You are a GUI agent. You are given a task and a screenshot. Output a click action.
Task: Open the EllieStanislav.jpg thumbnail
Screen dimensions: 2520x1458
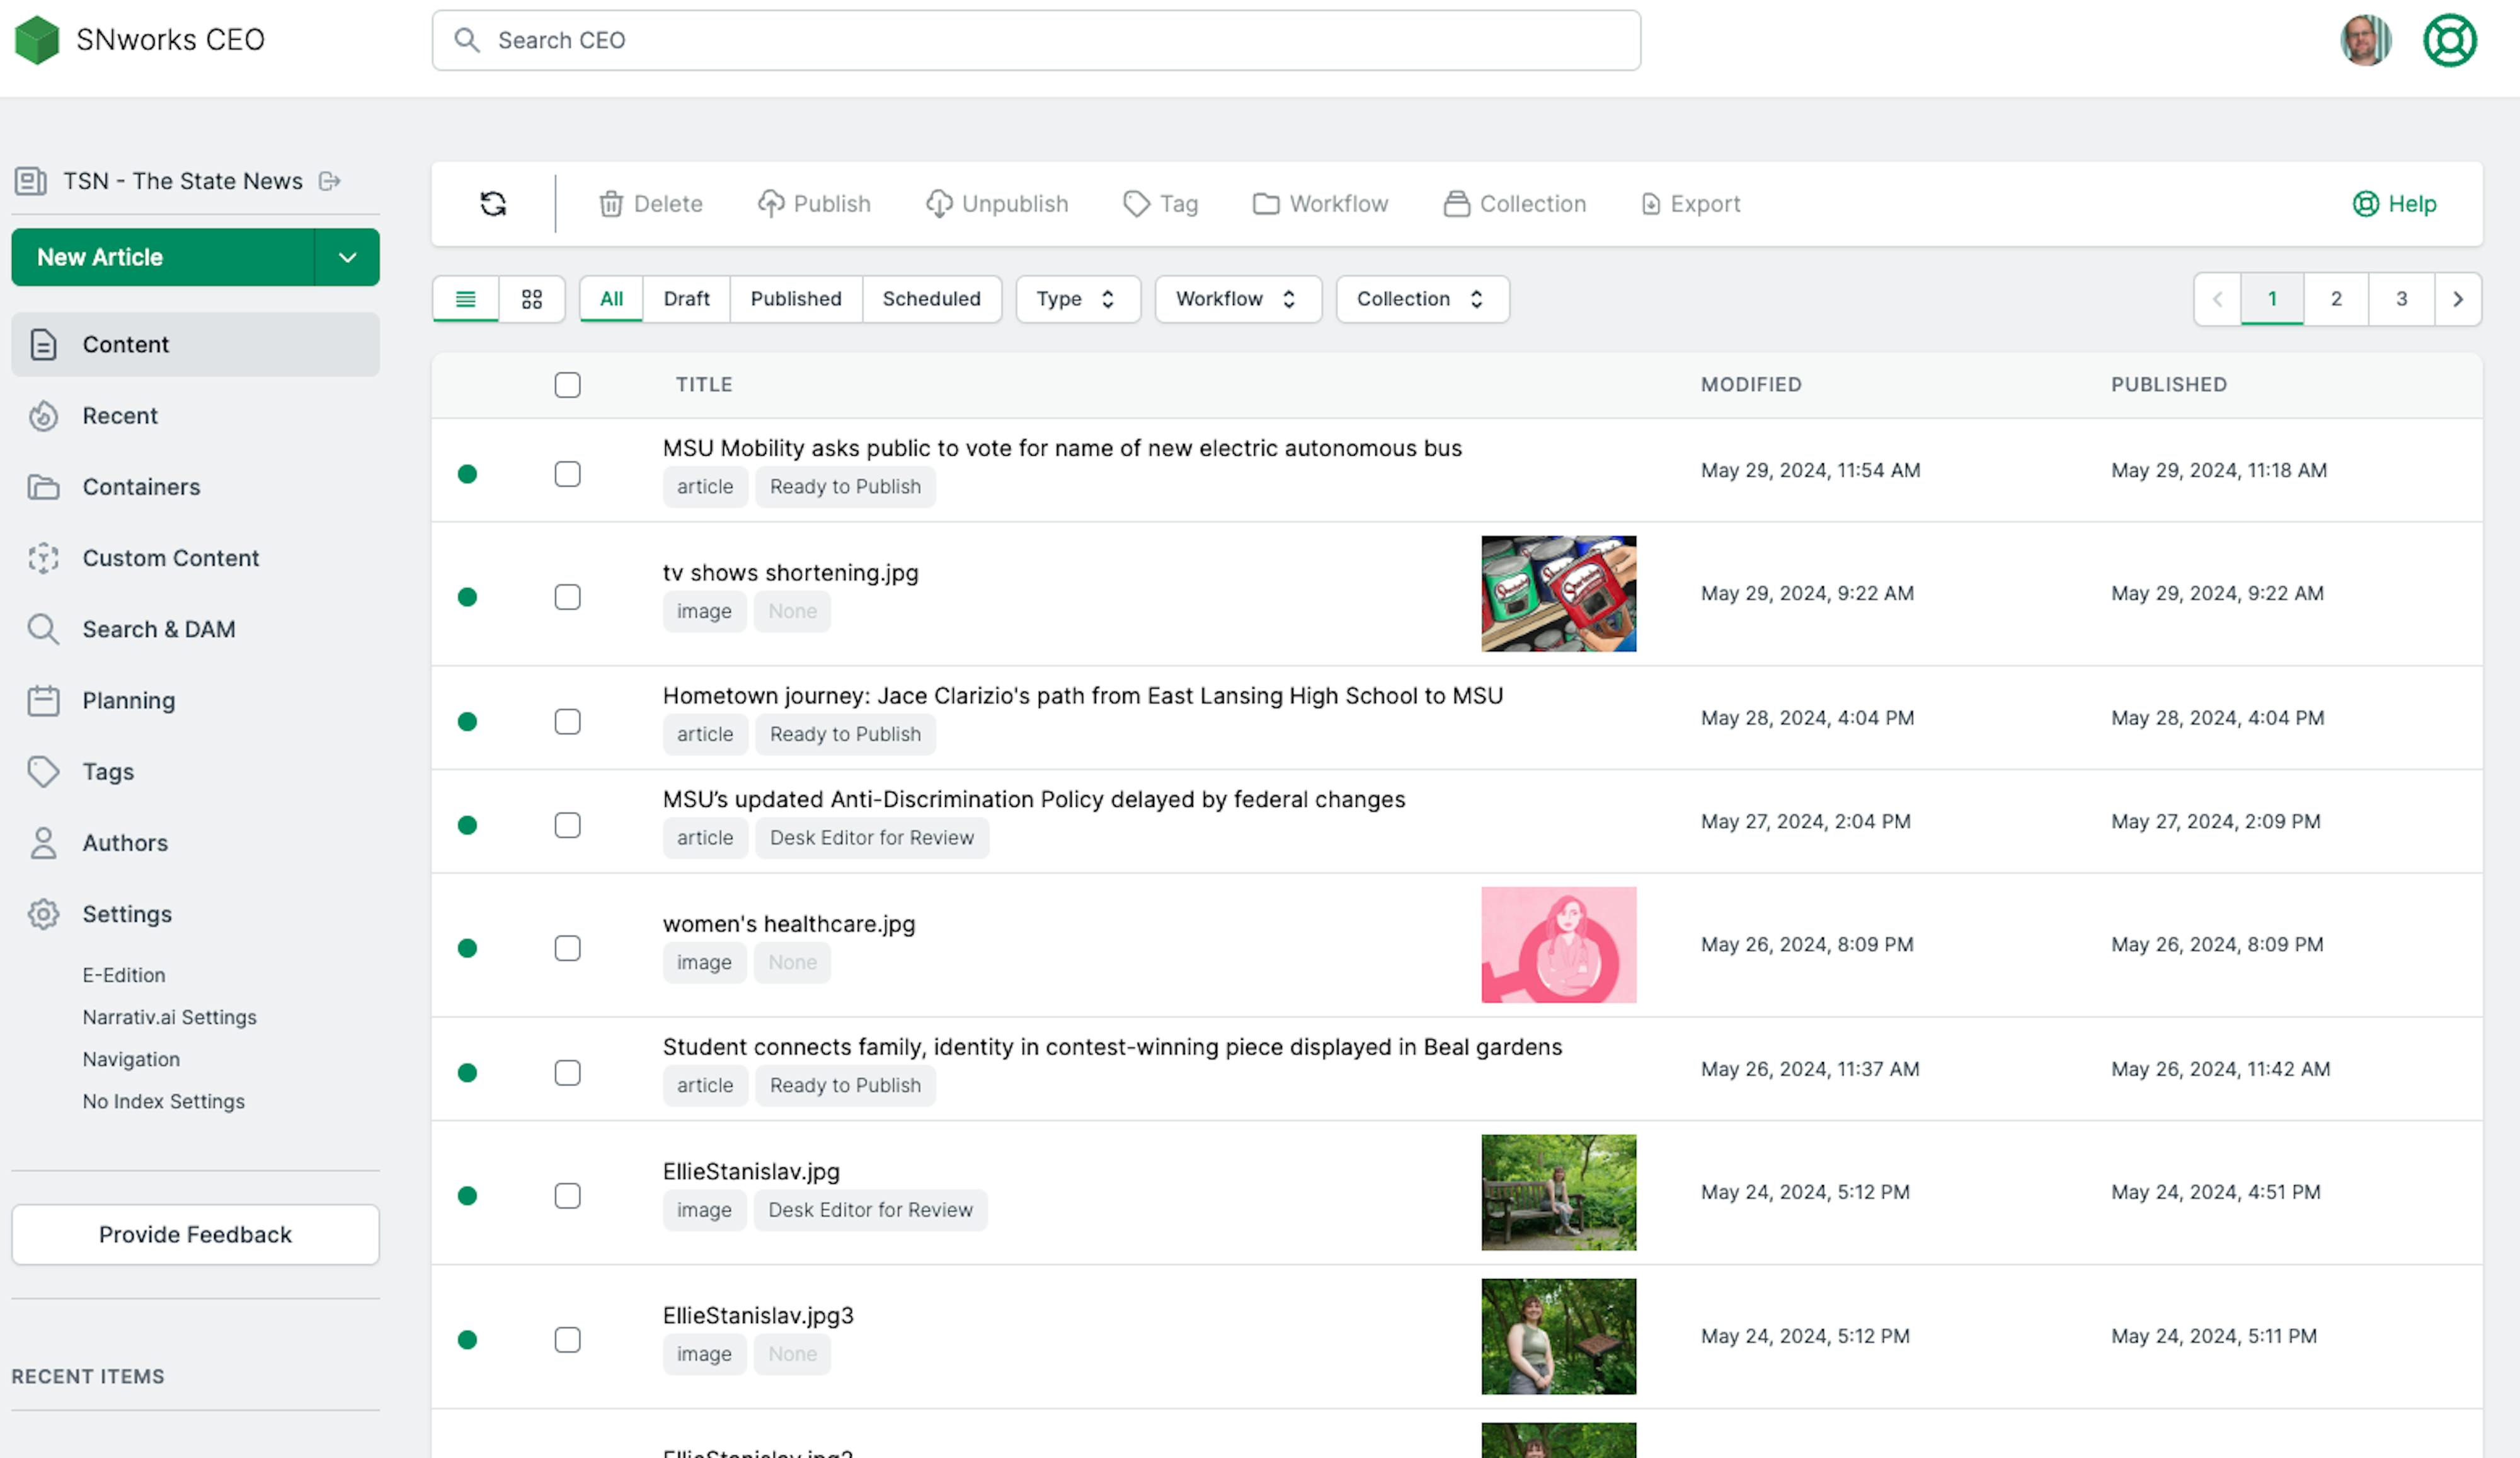(x=1558, y=1192)
